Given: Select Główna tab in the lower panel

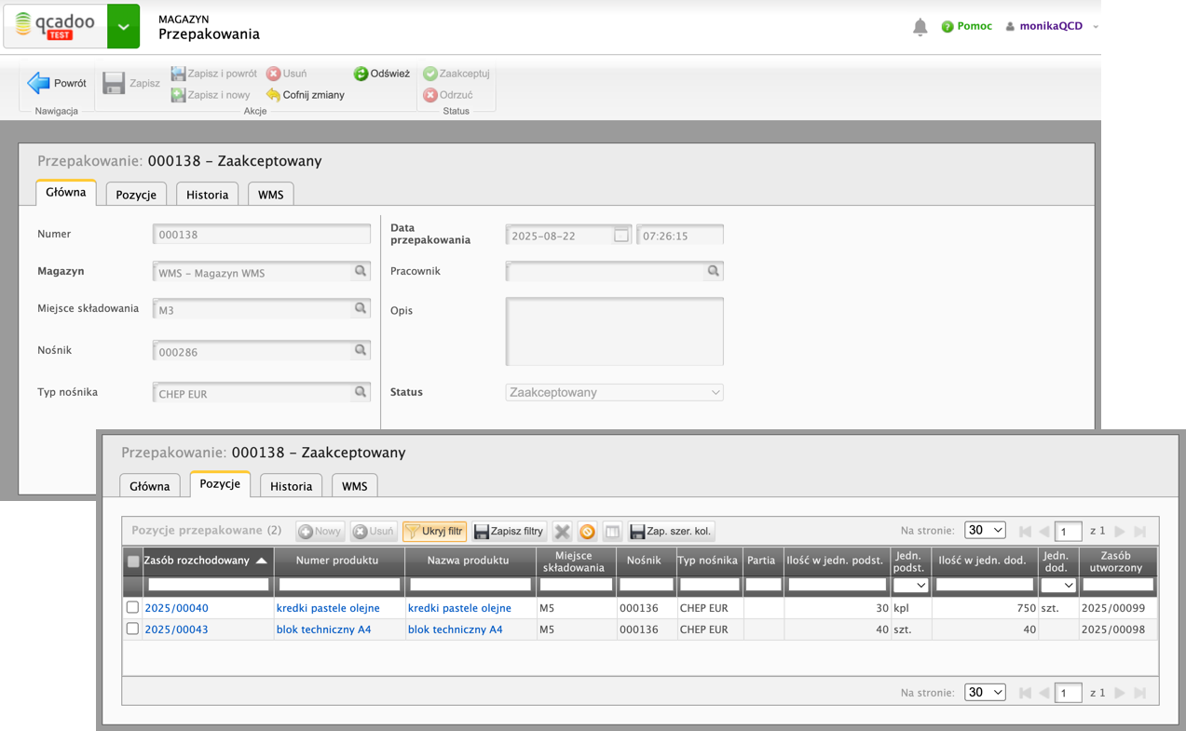Looking at the screenshot, I should 150,485.
